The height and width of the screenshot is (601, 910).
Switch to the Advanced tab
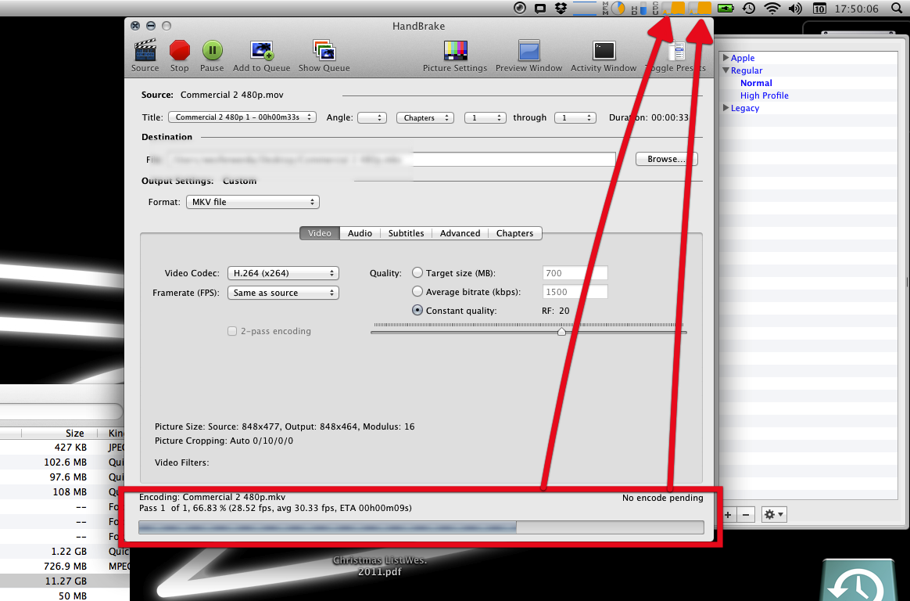(460, 233)
